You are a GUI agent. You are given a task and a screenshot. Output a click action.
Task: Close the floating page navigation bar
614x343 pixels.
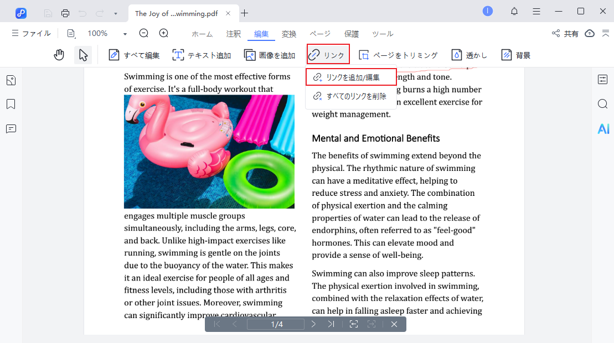[394, 324]
